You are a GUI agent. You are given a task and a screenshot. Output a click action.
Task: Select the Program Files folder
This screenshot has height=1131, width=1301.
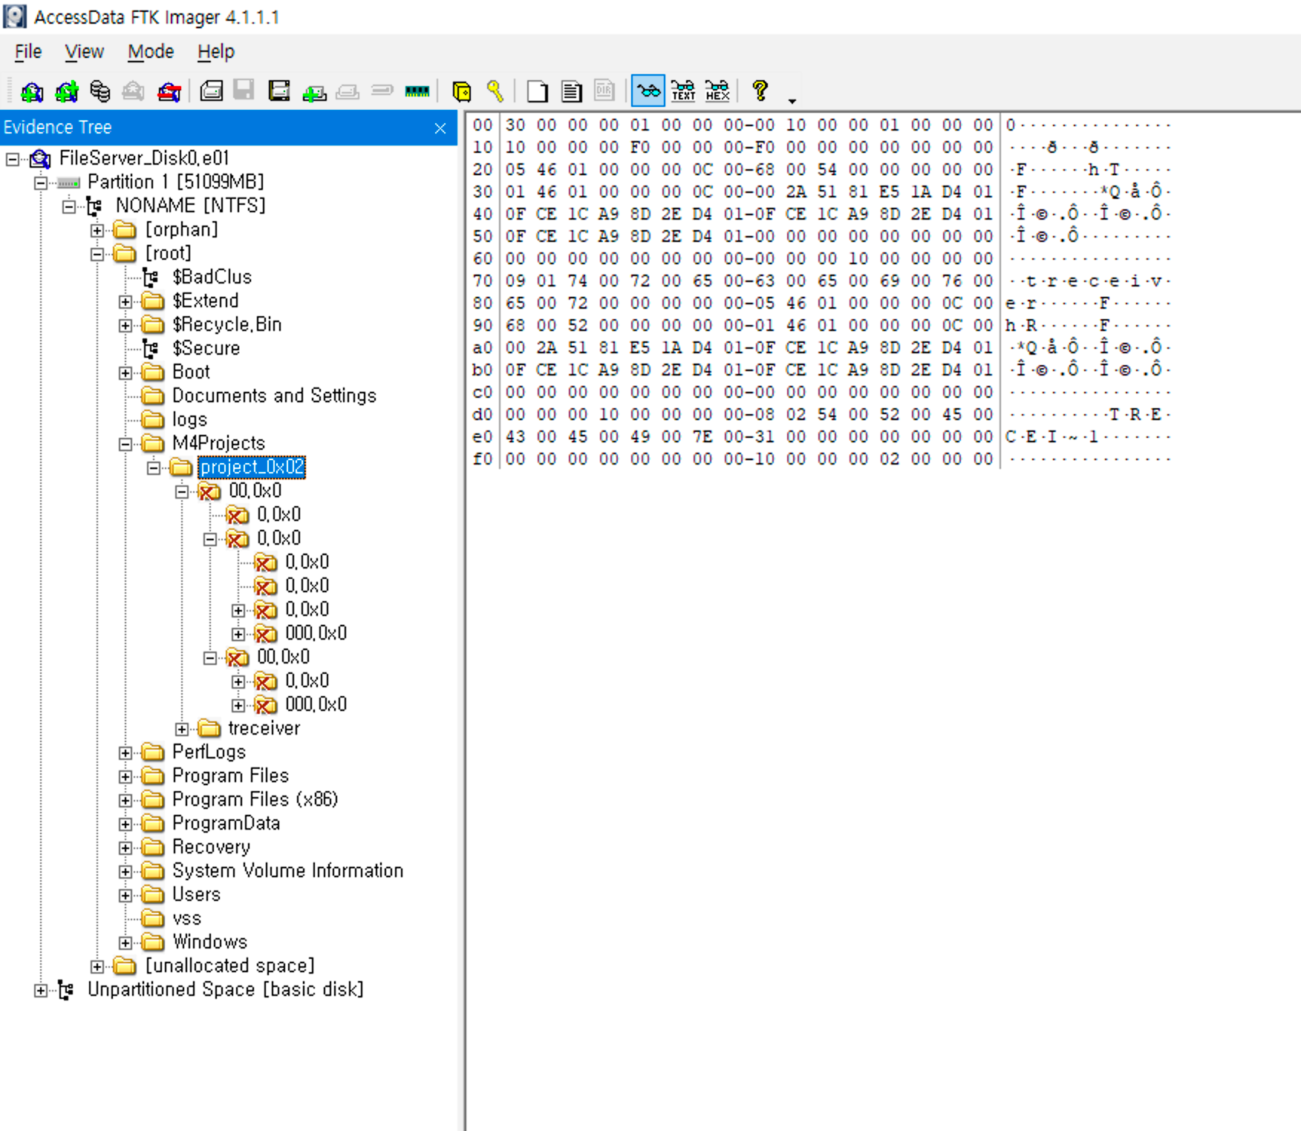(x=230, y=776)
